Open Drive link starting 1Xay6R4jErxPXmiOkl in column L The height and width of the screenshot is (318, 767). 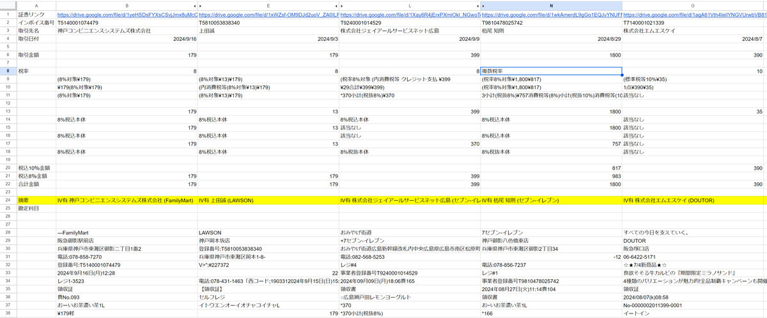coord(410,14)
